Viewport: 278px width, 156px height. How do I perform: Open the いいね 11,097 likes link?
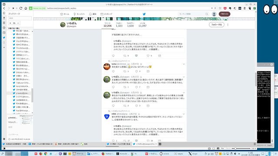pyautogui.click(x=142, y=25)
